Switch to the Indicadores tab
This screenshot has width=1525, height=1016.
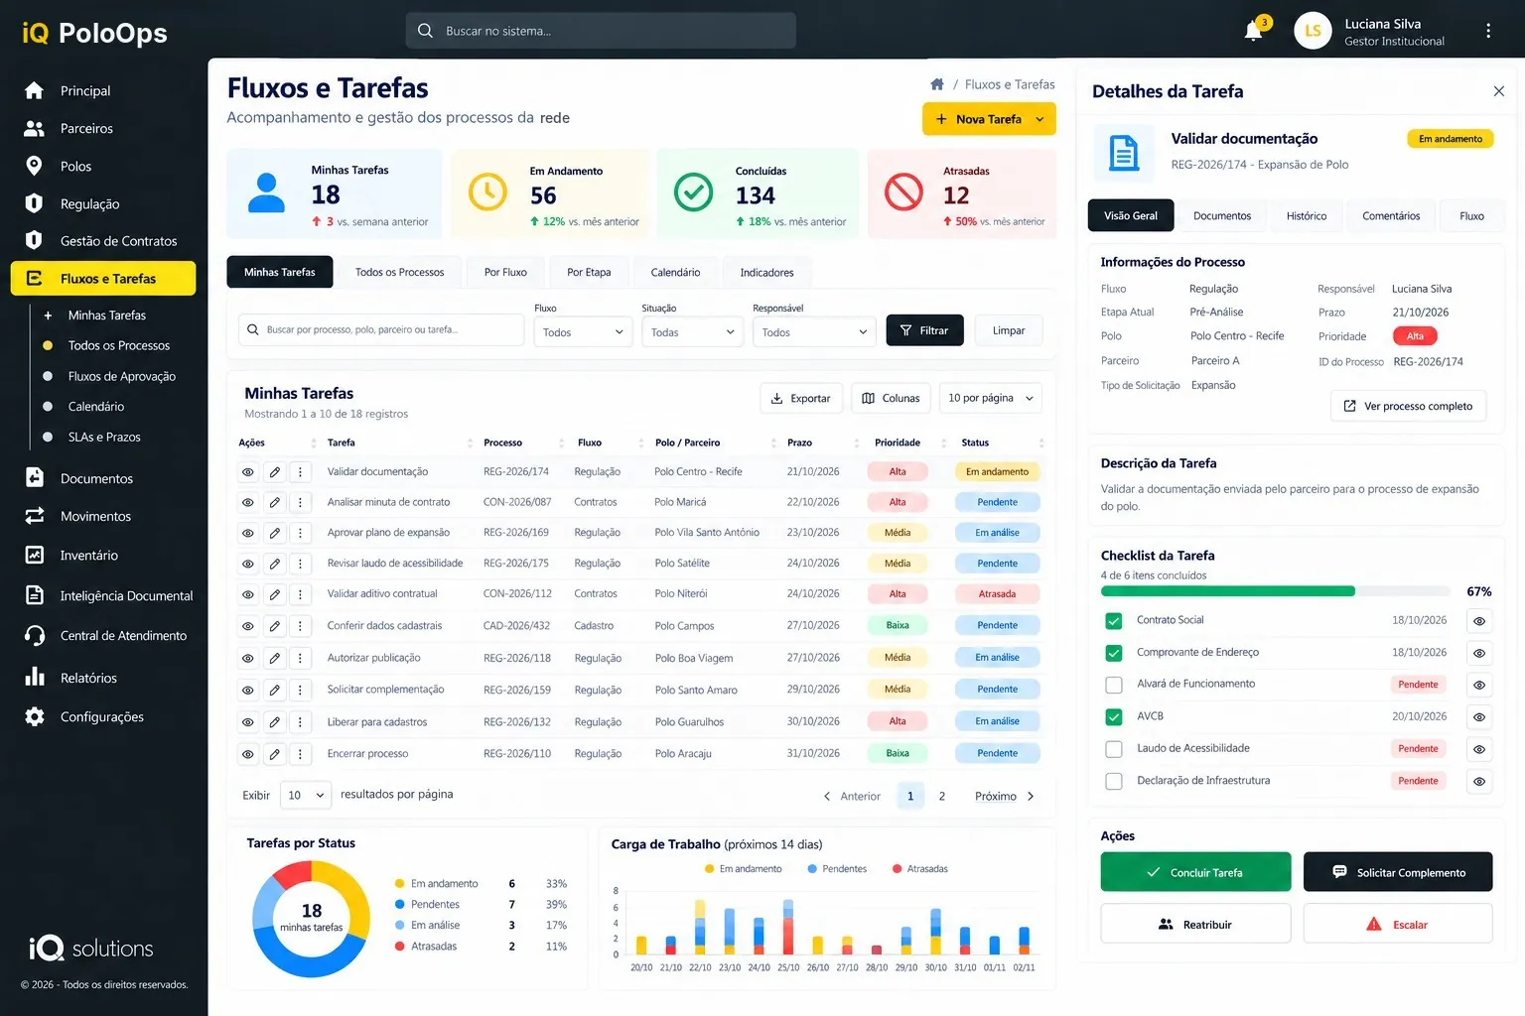[x=766, y=272]
